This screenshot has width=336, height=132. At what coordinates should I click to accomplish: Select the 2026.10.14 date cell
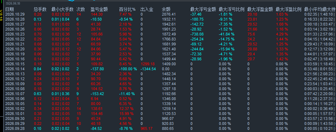pos(15,69)
